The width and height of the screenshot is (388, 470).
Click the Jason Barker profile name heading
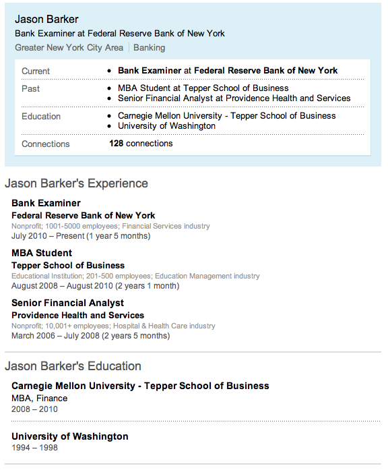(46, 19)
